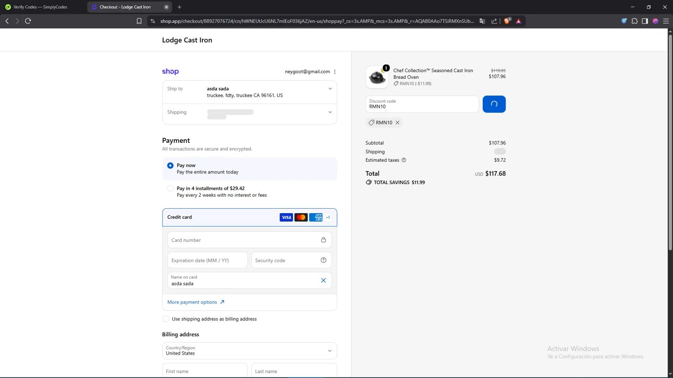The image size is (673, 378).
Task: Reload the checkout page
Action: point(28,21)
